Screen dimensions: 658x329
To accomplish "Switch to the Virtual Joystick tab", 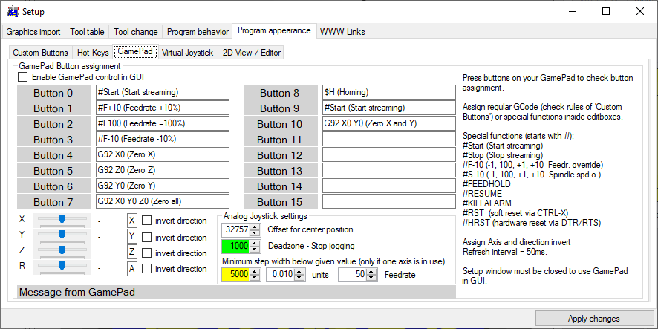I will click(x=187, y=53).
